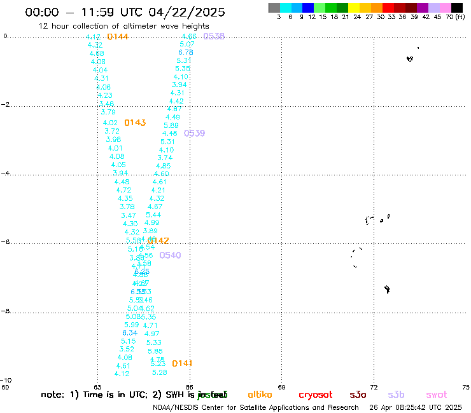Image resolution: width=471 pixels, height=413 pixels.
Task: Click the date range title text
Action: (125, 12)
